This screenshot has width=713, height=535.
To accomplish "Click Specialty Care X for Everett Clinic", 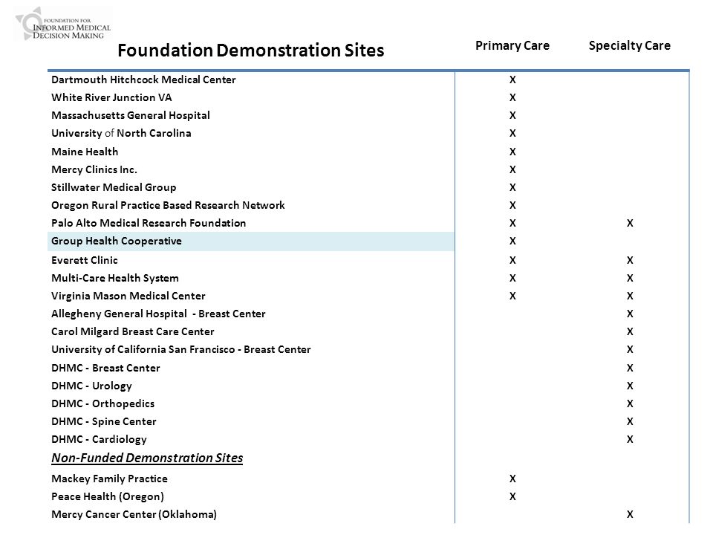I will 630,260.
